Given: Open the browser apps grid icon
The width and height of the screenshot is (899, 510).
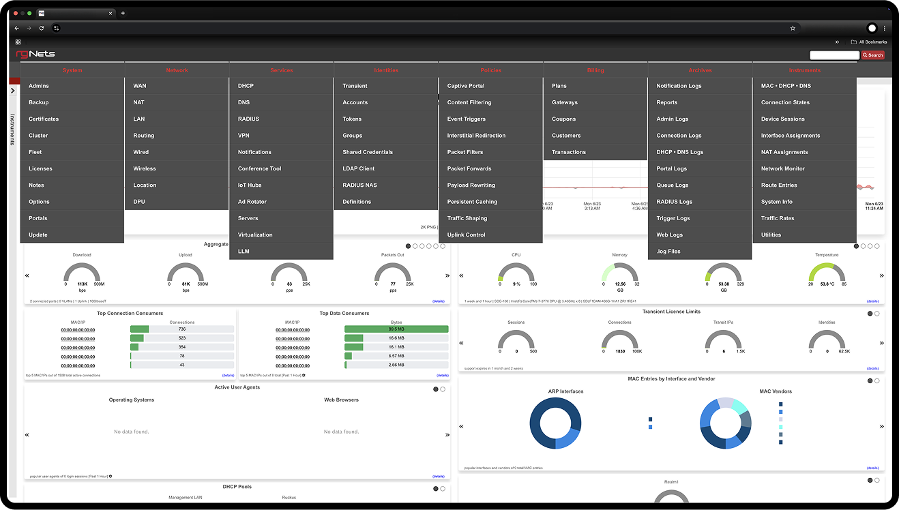Looking at the screenshot, I should [x=18, y=42].
